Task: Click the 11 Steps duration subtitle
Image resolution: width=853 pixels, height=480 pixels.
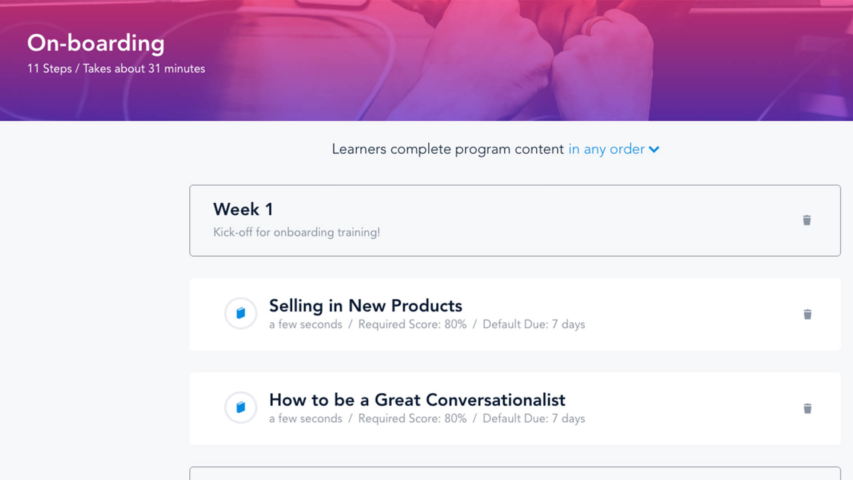Action: 116,69
